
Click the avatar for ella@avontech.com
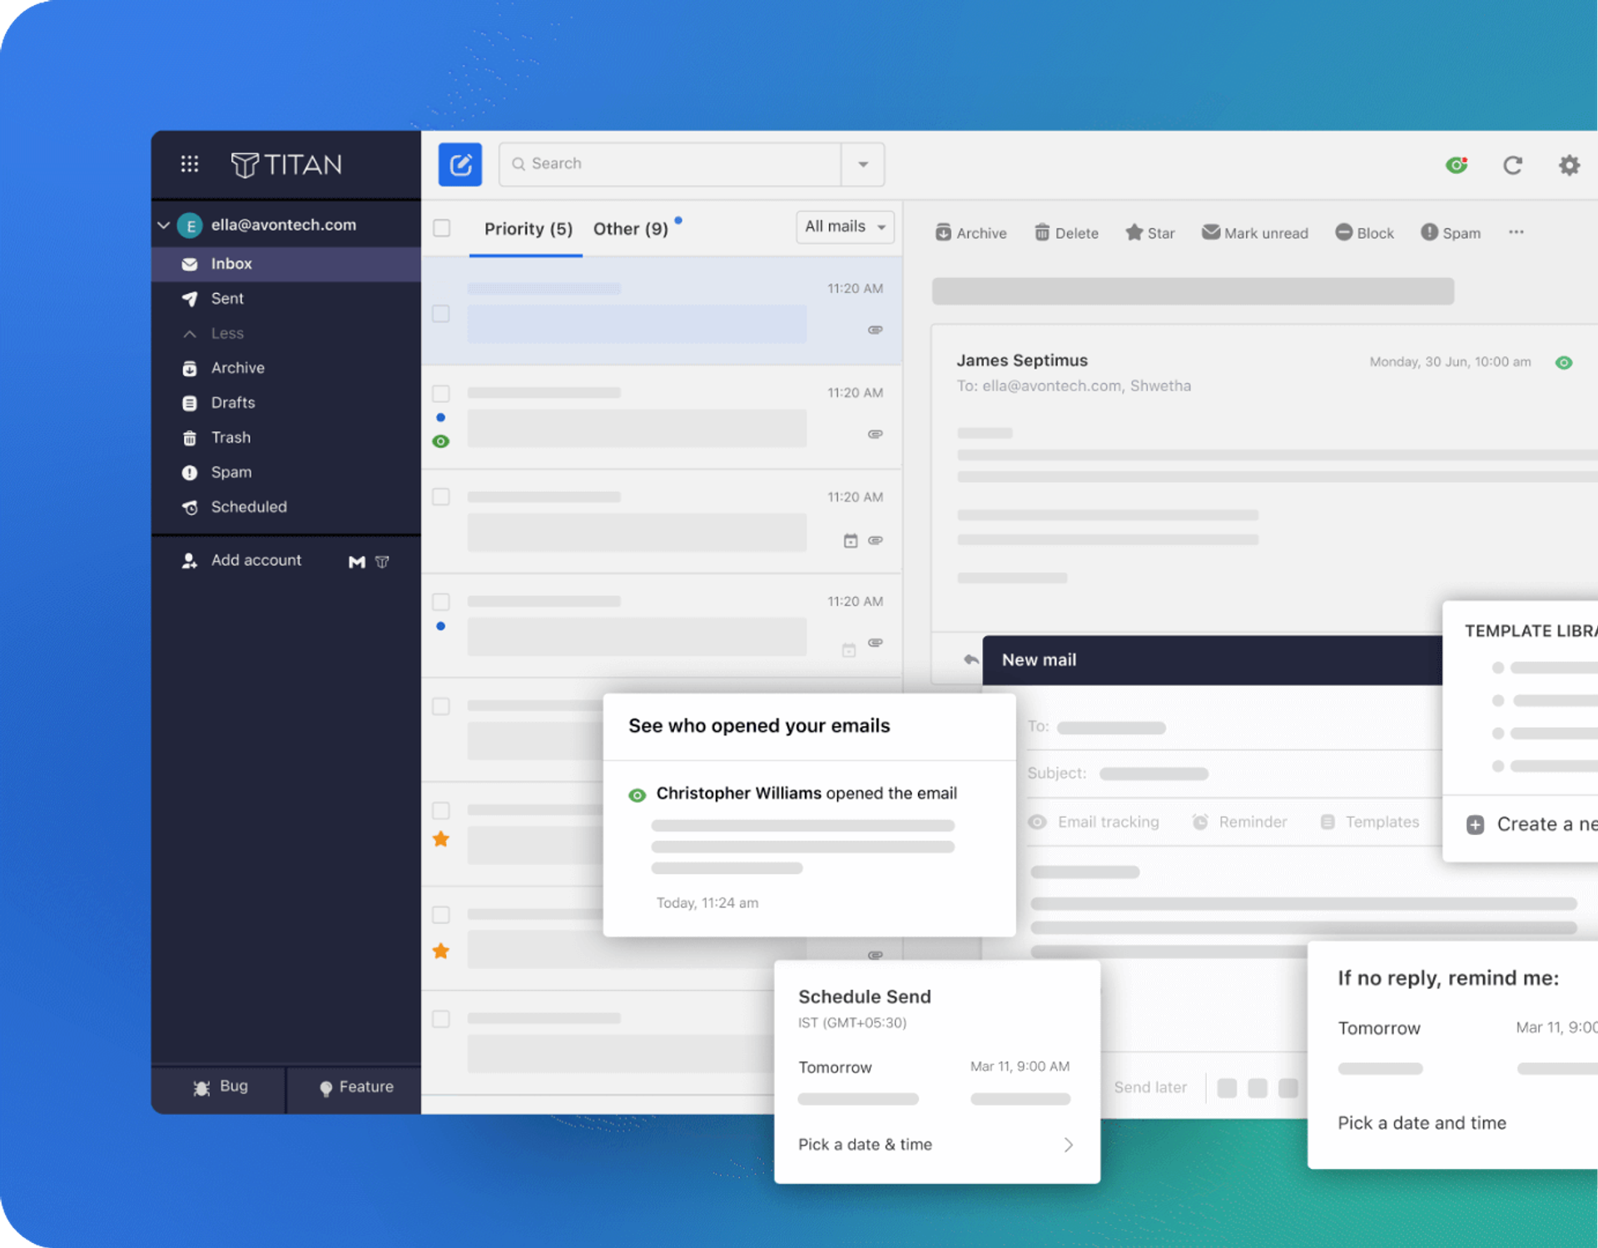click(x=191, y=226)
